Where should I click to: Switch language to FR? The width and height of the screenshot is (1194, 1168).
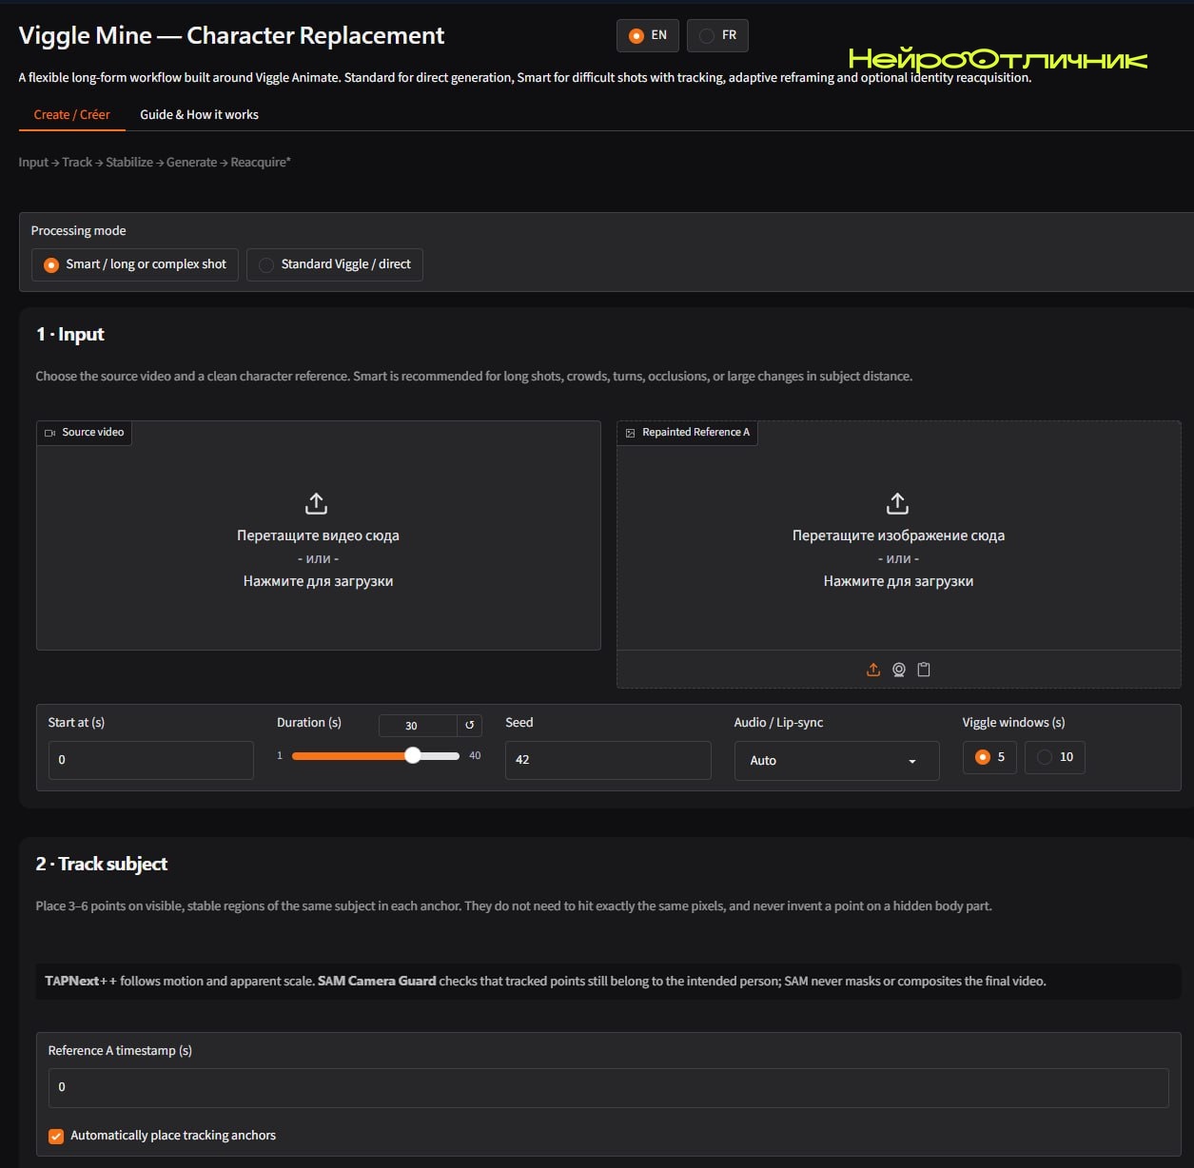(x=718, y=36)
